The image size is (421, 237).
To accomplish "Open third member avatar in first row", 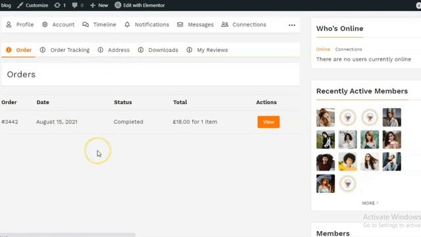I will [370, 117].
